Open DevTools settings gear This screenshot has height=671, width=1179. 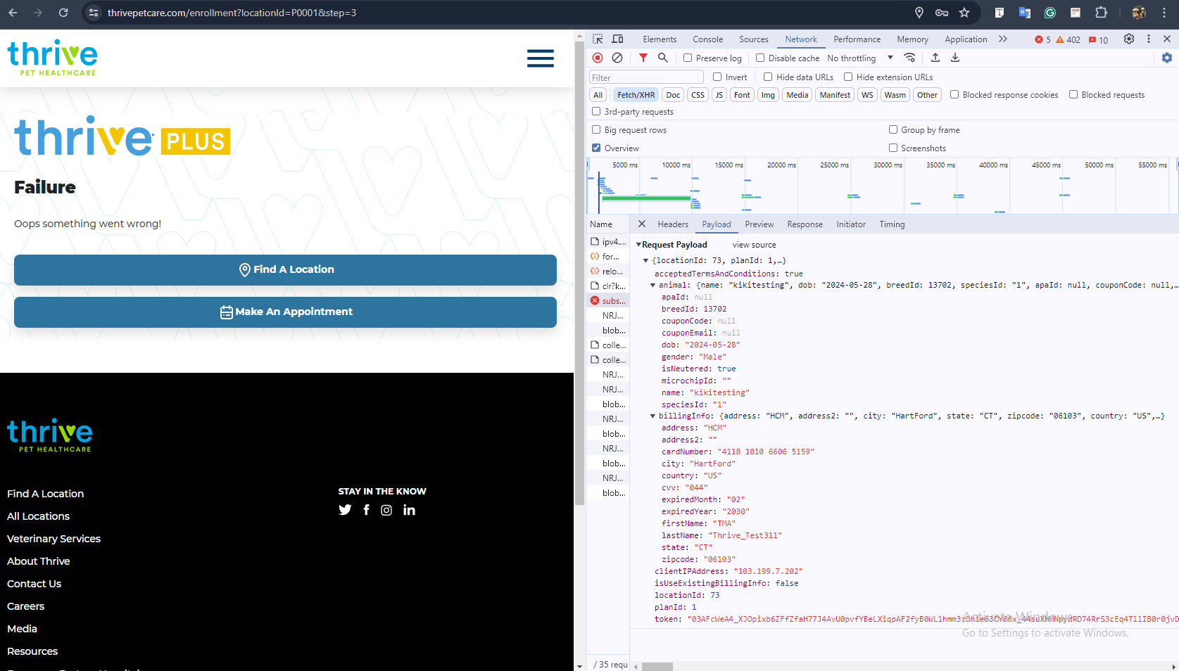[1129, 39]
